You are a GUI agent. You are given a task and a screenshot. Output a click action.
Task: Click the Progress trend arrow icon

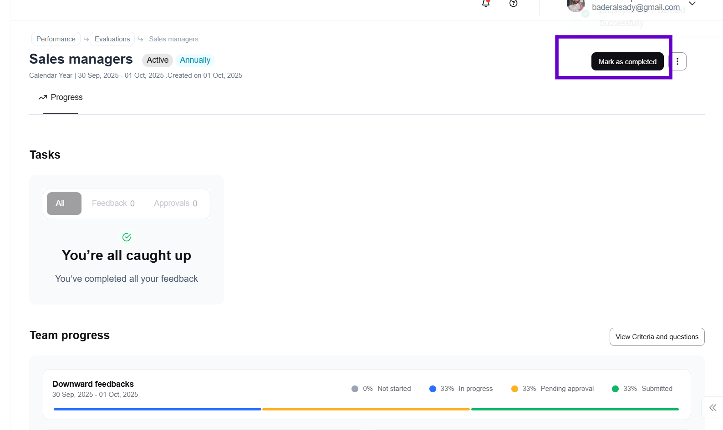click(43, 97)
